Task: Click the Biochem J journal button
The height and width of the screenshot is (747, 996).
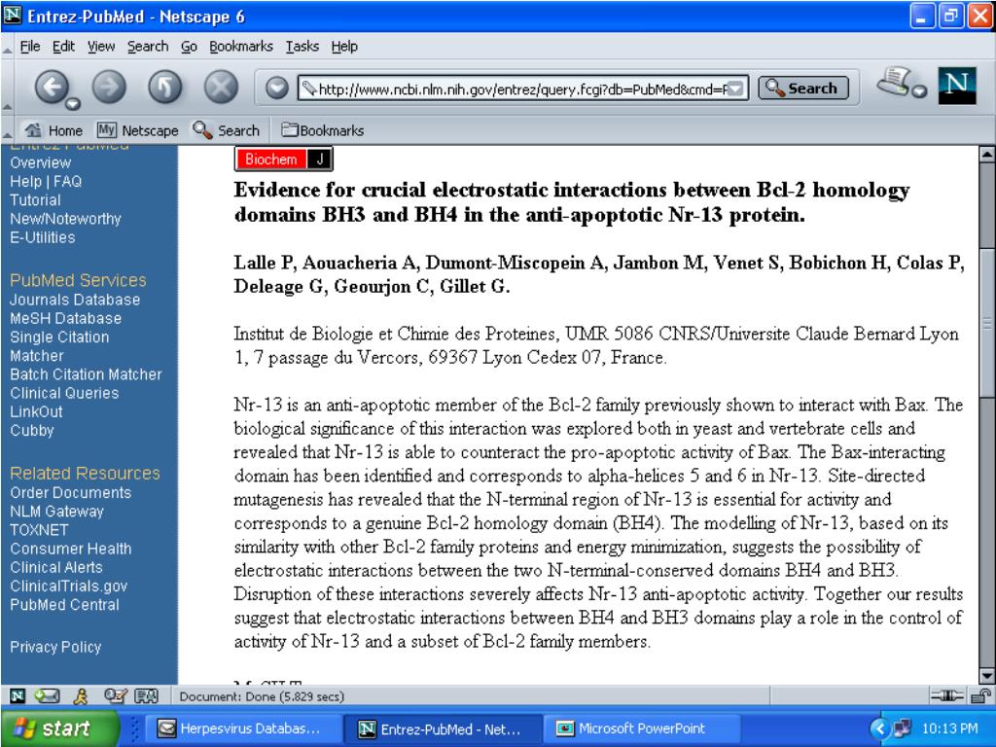Action: (283, 160)
